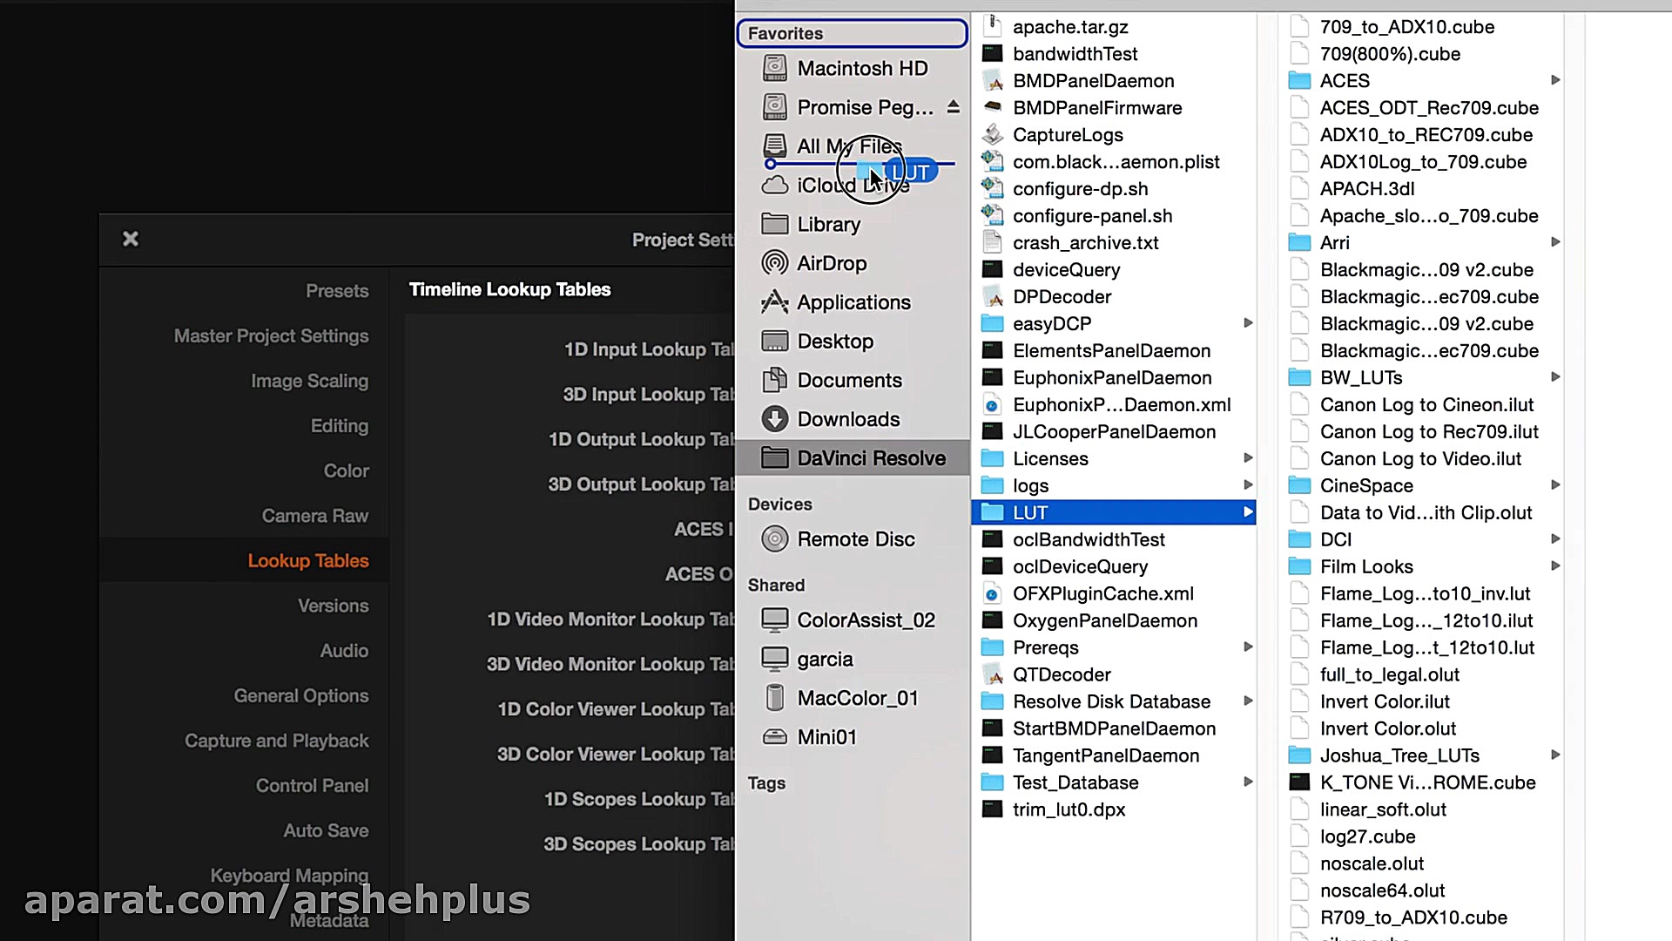The width and height of the screenshot is (1672, 941).
Task: Click the MacColor_01 shared drive icon
Action: coord(774,698)
